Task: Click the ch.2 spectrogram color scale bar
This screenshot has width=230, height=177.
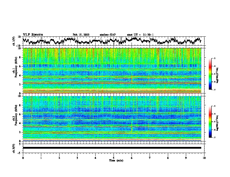Action: 210,122
